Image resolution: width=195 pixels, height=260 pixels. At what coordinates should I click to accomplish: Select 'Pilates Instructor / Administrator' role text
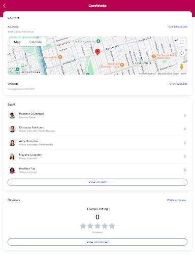(36, 145)
